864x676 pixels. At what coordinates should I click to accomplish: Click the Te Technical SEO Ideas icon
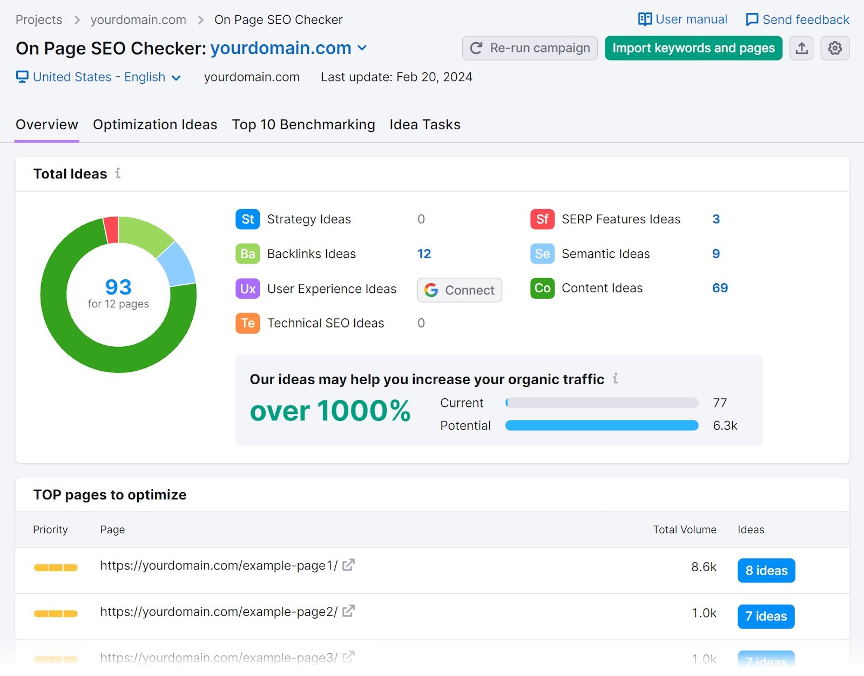247,323
